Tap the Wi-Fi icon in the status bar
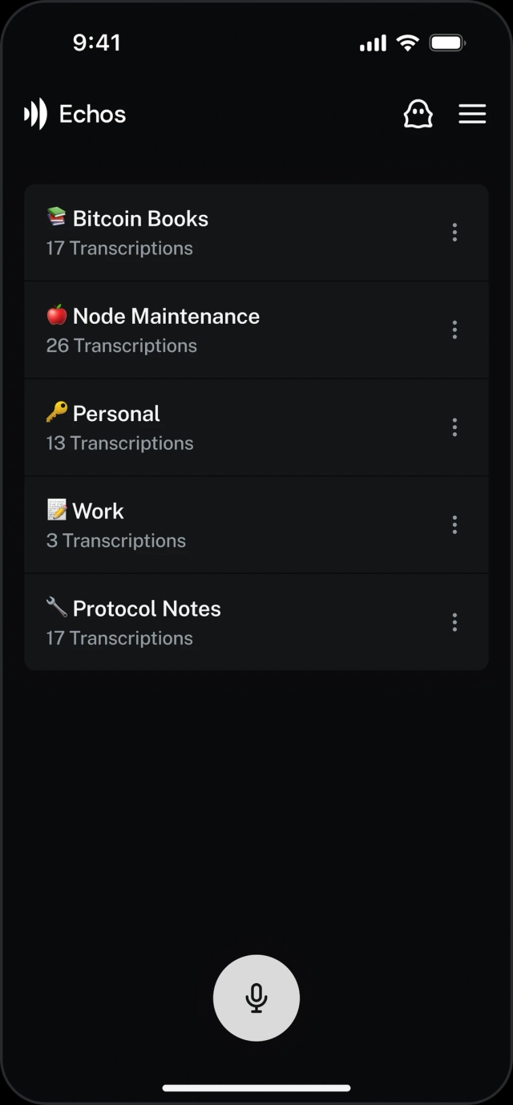This screenshot has height=1105, width=513. tap(406, 42)
